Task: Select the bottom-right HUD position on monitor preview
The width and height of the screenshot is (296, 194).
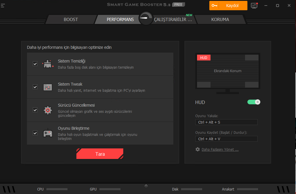Action: [251, 85]
